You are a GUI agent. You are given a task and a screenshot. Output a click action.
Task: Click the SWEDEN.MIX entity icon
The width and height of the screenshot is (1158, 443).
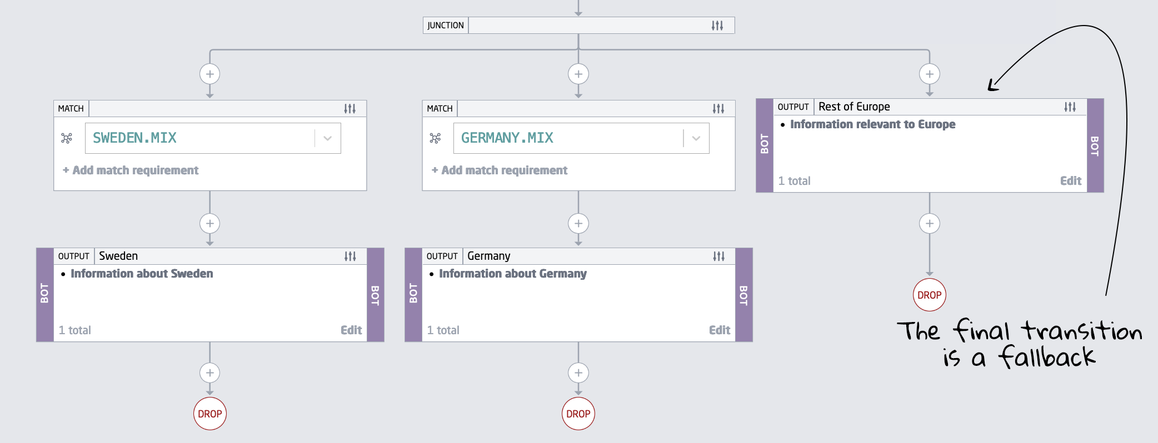pyautogui.click(x=67, y=138)
